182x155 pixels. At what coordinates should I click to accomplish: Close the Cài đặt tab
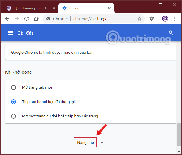(x=109, y=8)
